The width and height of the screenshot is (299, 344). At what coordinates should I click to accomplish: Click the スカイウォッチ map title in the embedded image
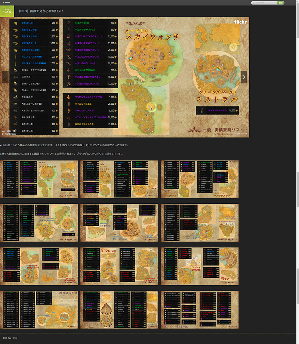(152, 37)
